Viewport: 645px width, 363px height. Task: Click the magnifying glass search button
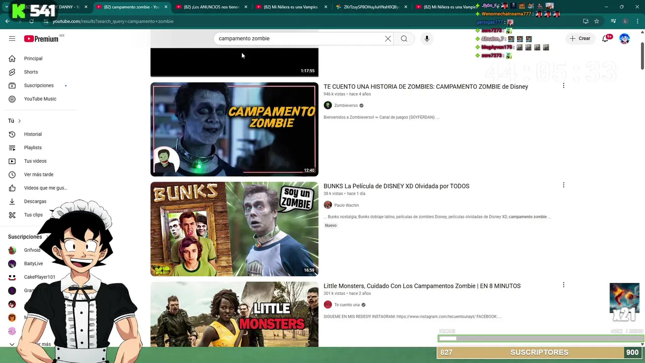(404, 39)
